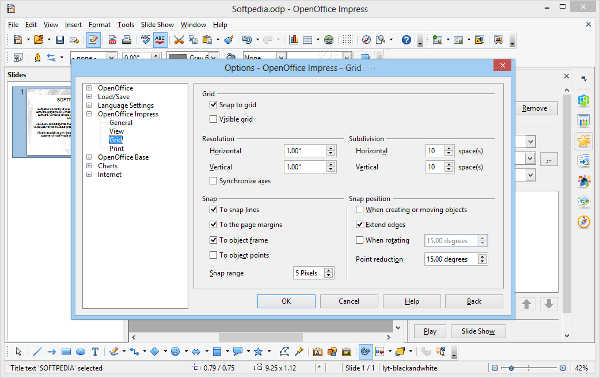
Task: Open the Shapes diamond tool dropdown arrow
Action: click(x=165, y=351)
